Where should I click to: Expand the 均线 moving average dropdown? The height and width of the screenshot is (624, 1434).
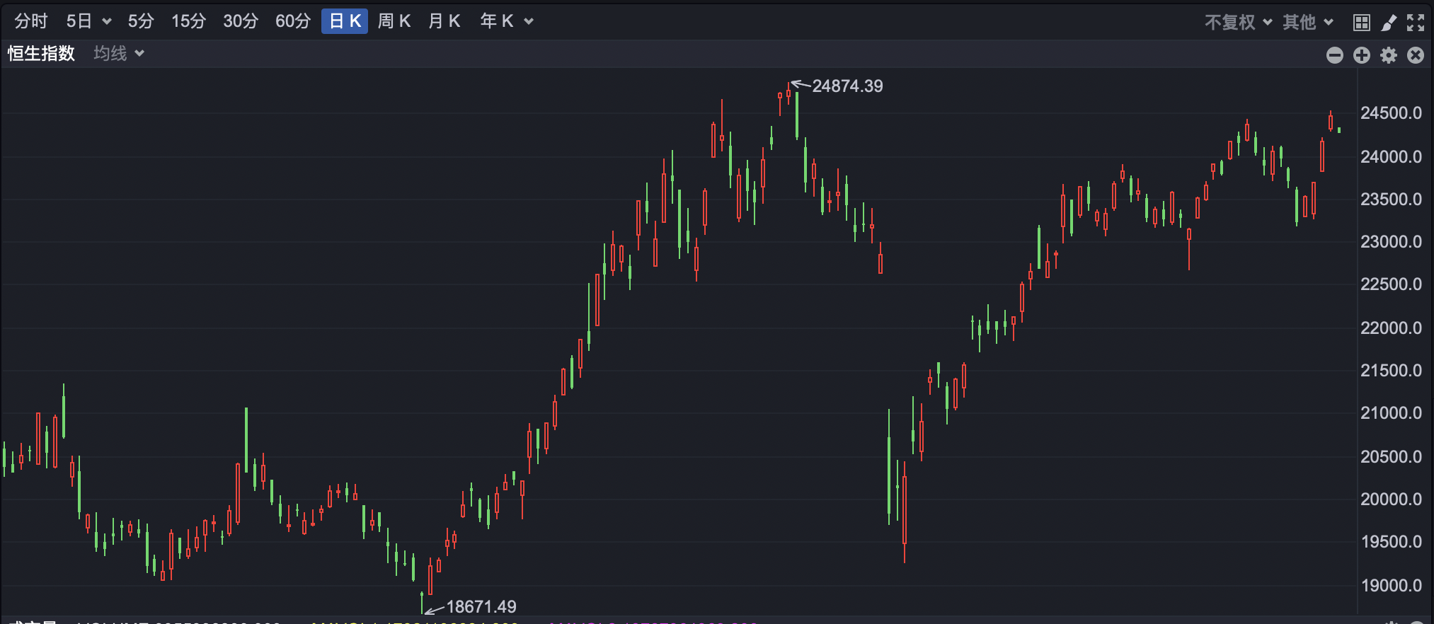[x=119, y=54]
